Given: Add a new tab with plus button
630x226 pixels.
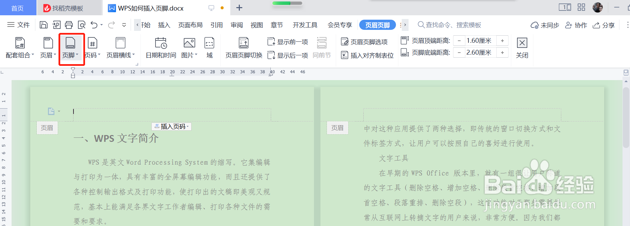Looking at the screenshot, I should 239,8.
